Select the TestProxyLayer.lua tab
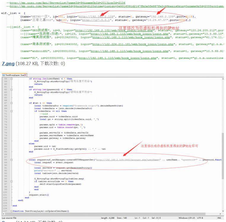This screenshot has height=222, width=226. click(14, 75)
